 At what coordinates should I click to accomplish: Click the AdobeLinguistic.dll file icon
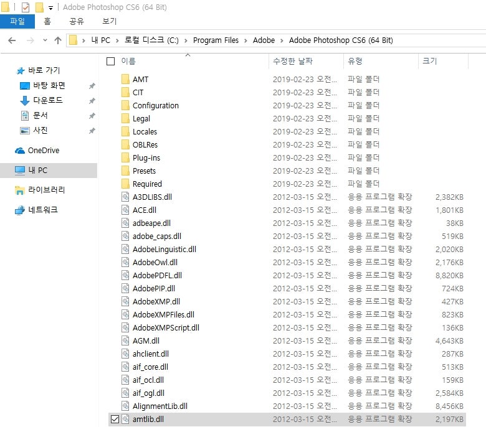click(x=125, y=249)
